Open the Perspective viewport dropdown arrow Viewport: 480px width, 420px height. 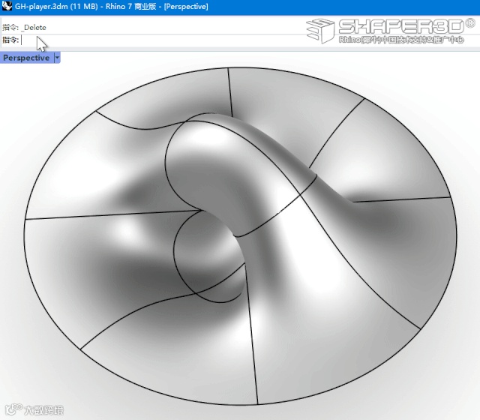click(57, 58)
